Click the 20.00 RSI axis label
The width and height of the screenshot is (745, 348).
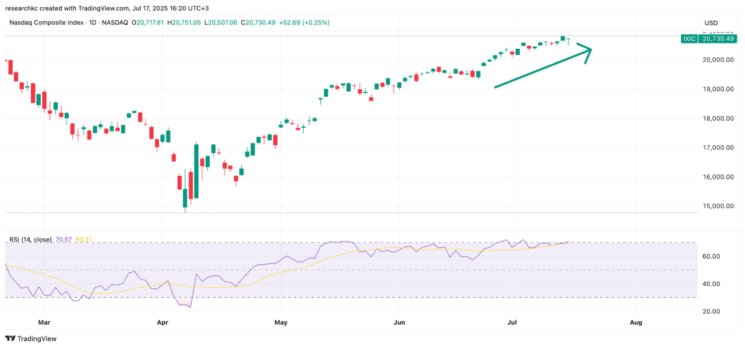pos(711,311)
